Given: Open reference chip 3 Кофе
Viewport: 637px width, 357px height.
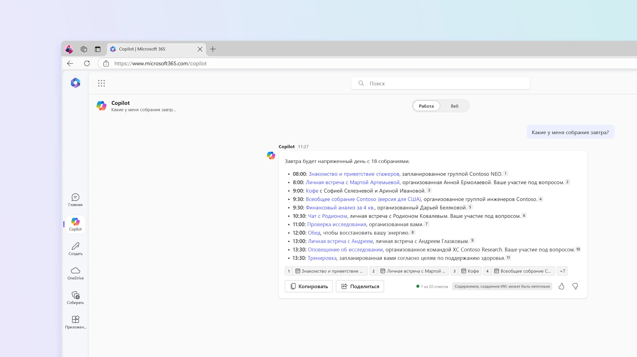Looking at the screenshot, I should point(466,271).
